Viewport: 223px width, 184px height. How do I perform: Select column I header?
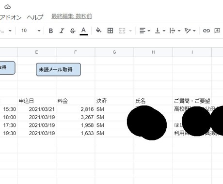coord(192,52)
